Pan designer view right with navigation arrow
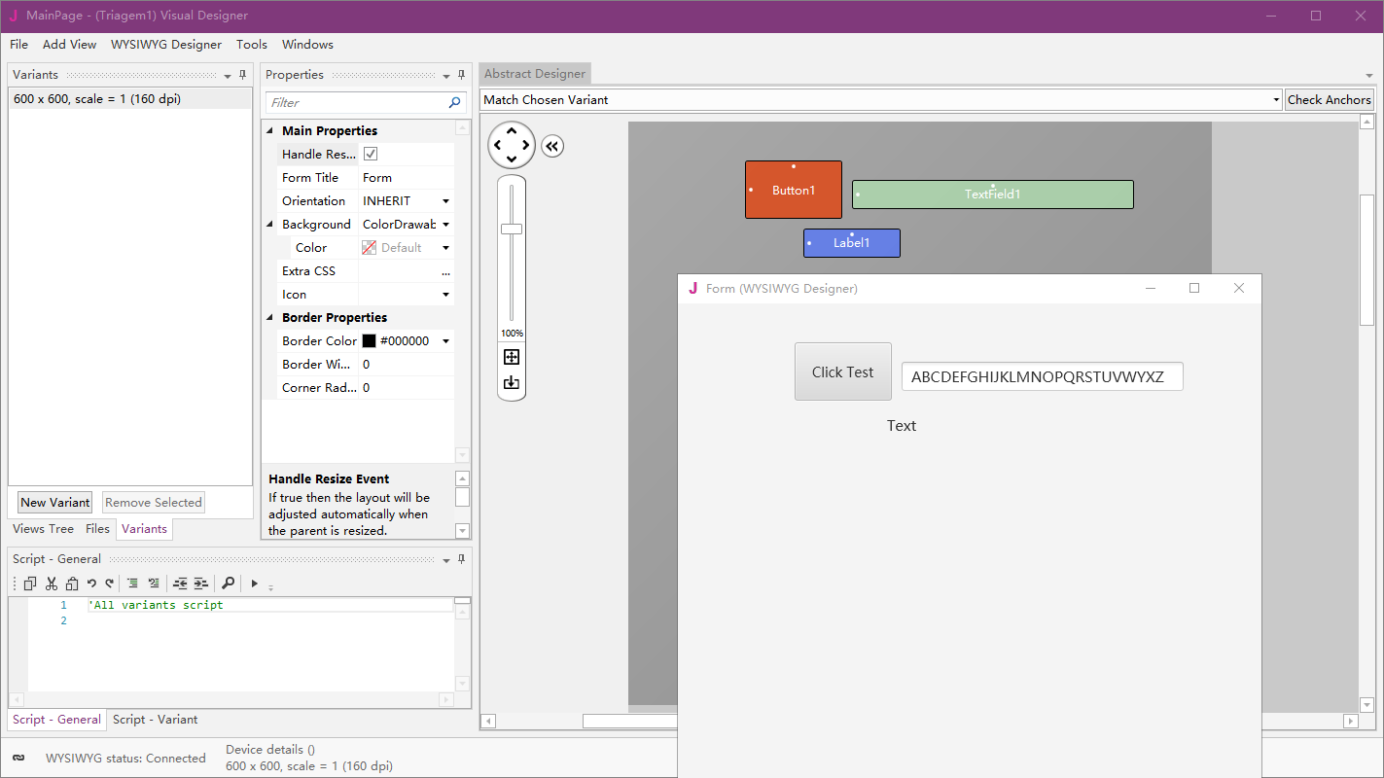The height and width of the screenshot is (778, 1384). (526, 146)
